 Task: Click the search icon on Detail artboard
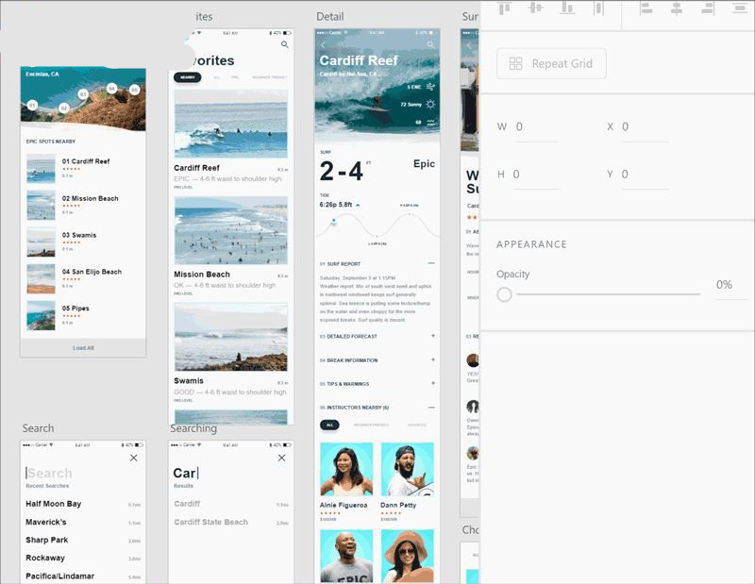pyautogui.click(x=430, y=44)
